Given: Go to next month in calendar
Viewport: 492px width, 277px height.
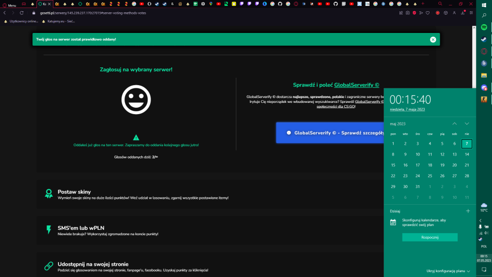Looking at the screenshot, I should (x=467, y=123).
